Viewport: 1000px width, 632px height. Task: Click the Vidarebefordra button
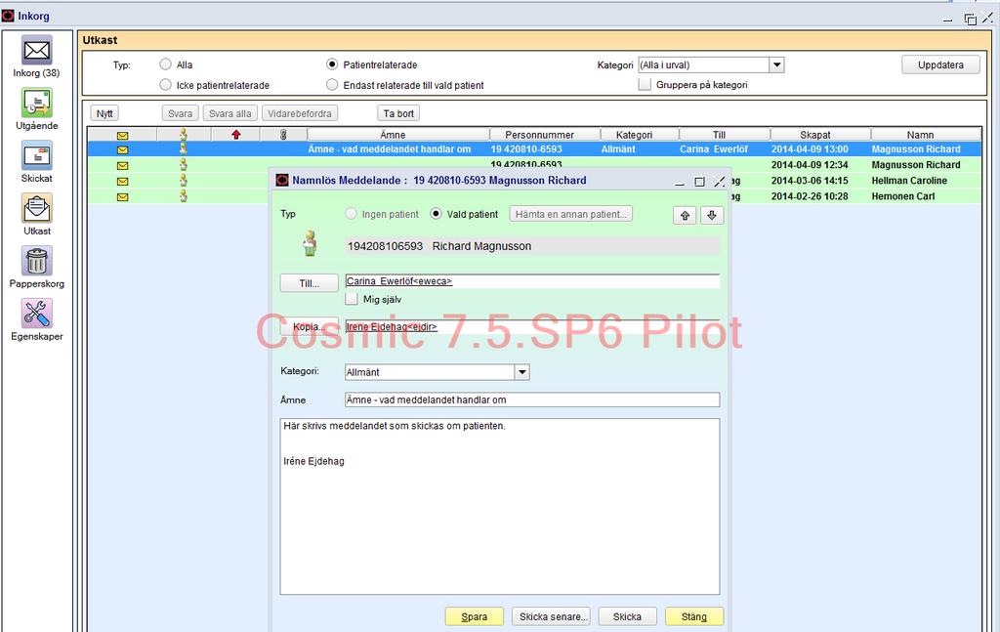point(300,113)
